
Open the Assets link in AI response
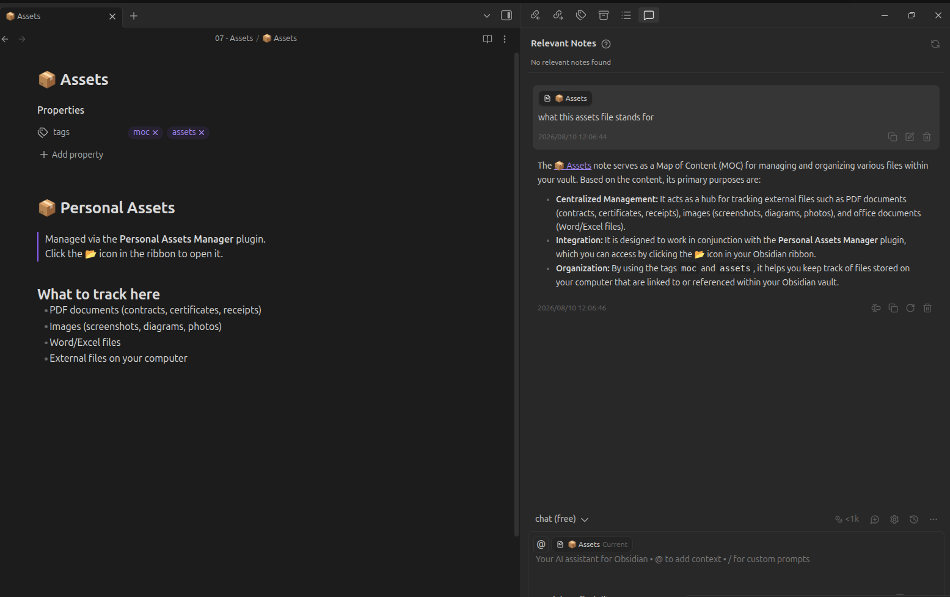coord(572,166)
